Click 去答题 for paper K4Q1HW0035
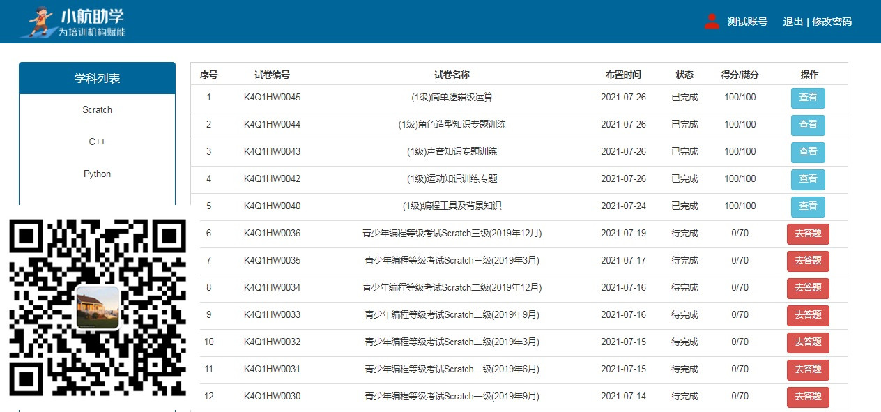The image size is (881, 412). pos(808,261)
